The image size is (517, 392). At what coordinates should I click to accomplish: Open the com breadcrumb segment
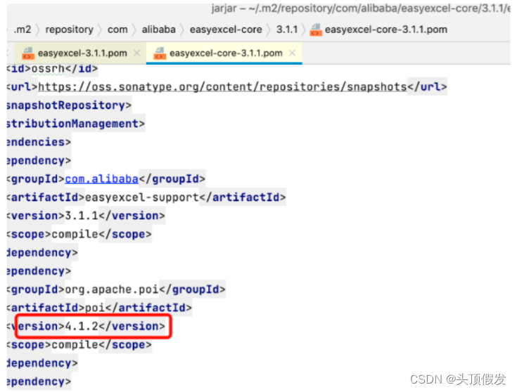[x=117, y=30]
